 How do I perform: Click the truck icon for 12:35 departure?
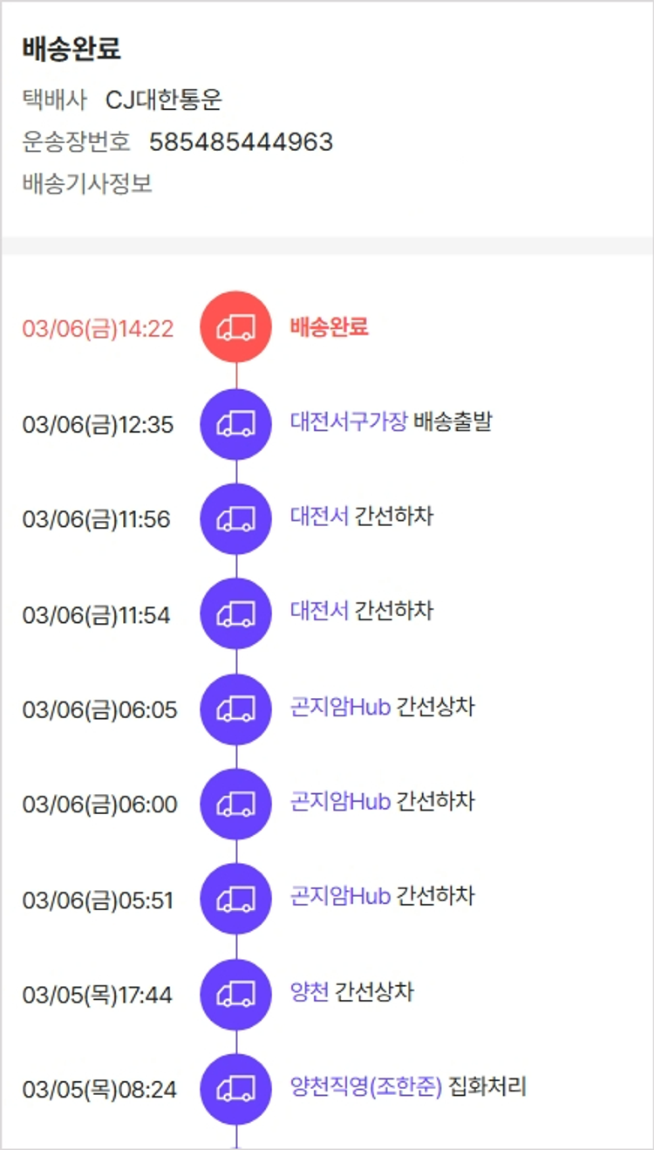click(235, 424)
